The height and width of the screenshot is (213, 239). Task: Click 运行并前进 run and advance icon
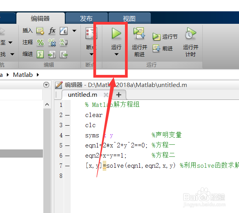coord(139,33)
